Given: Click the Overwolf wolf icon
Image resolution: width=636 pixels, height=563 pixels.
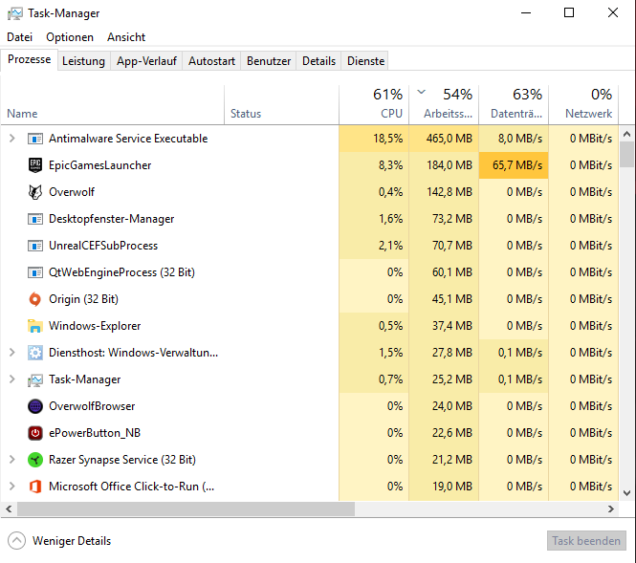Looking at the screenshot, I should (x=35, y=192).
